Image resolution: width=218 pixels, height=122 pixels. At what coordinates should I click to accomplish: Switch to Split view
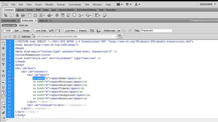(x=17, y=30)
